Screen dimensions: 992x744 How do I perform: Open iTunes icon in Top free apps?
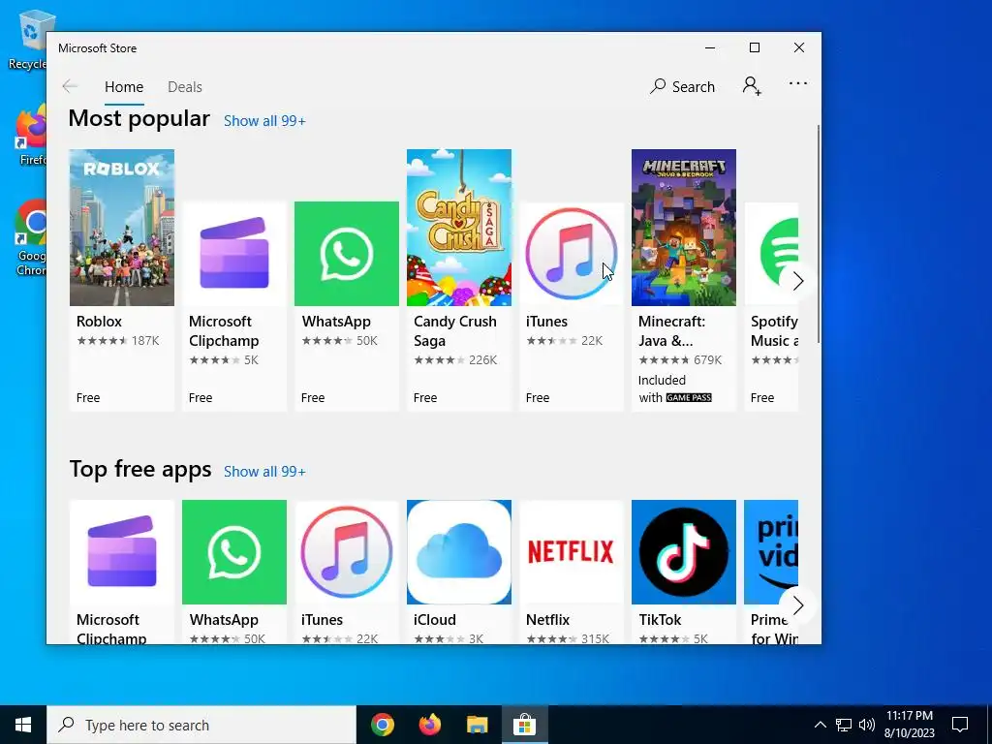pyautogui.click(x=347, y=552)
